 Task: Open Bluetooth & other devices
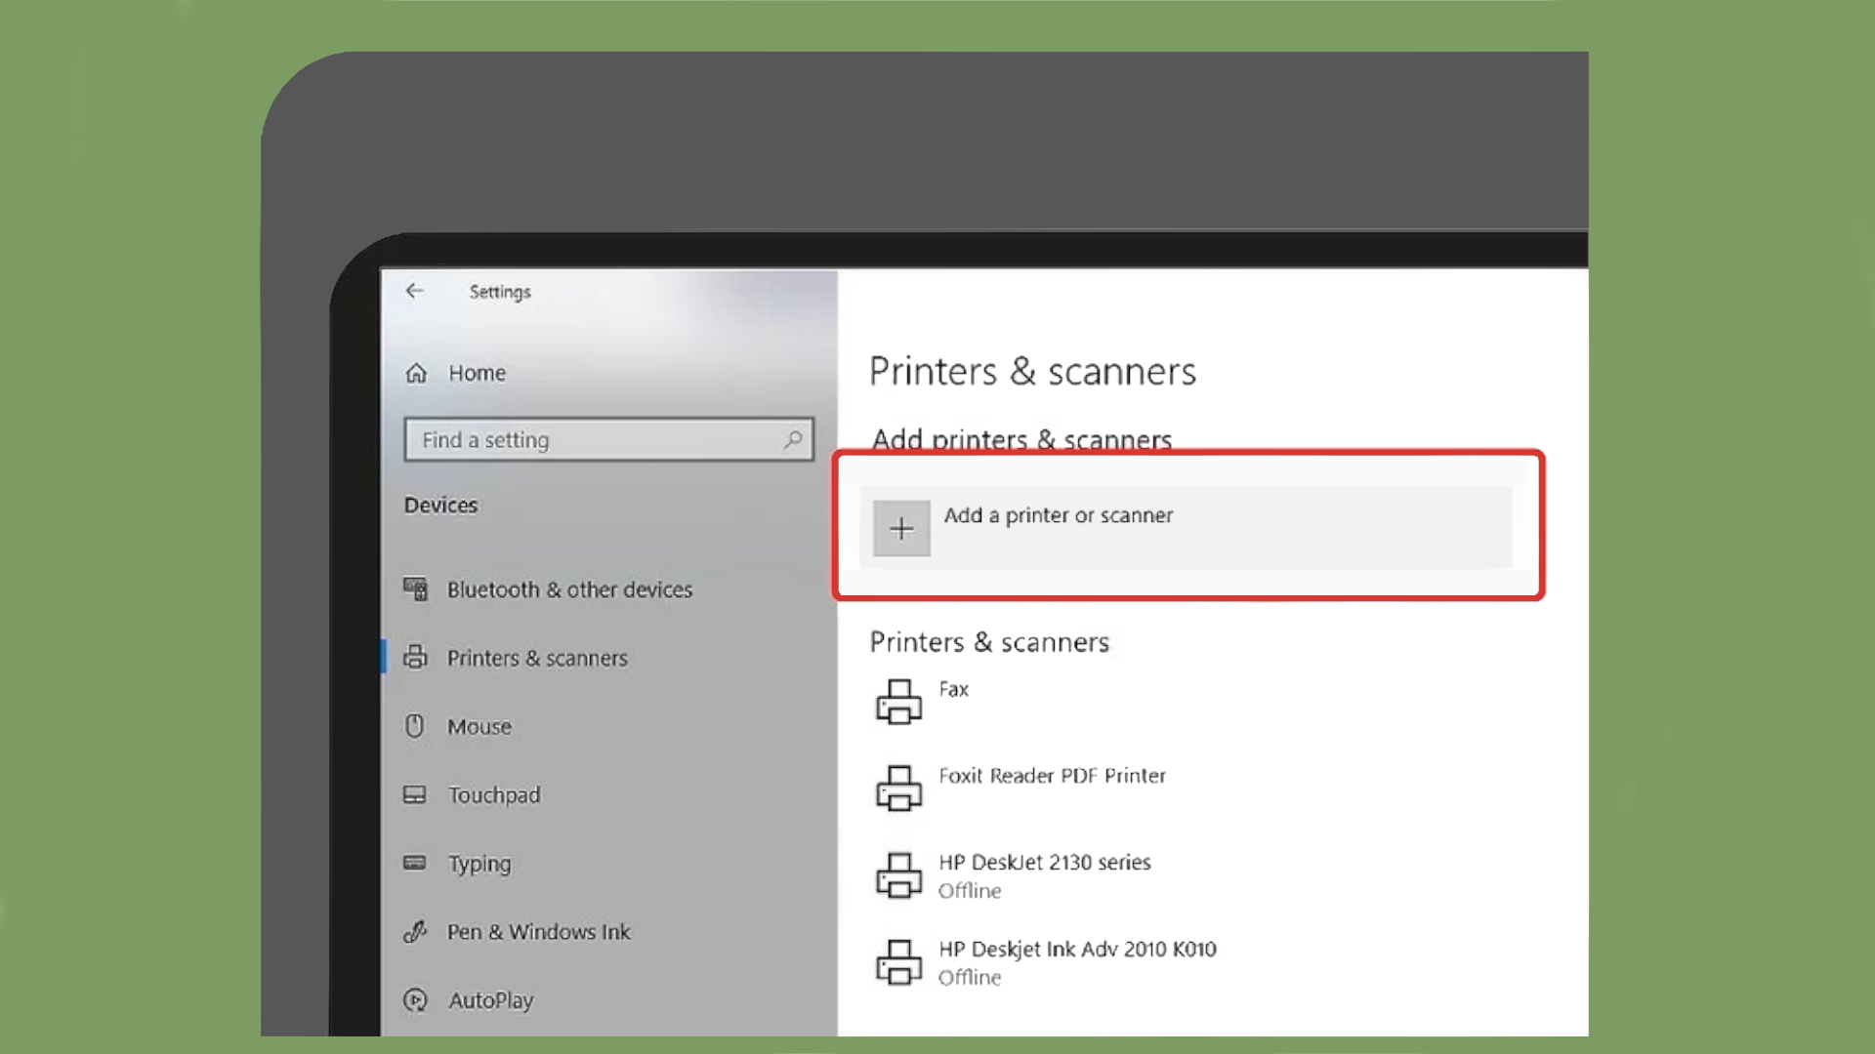[x=569, y=589]
